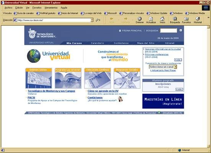Open the Quiénes Somos image tile
This screenshot has height=153, width=211.
pyautogui.click(x=39, y=78)
